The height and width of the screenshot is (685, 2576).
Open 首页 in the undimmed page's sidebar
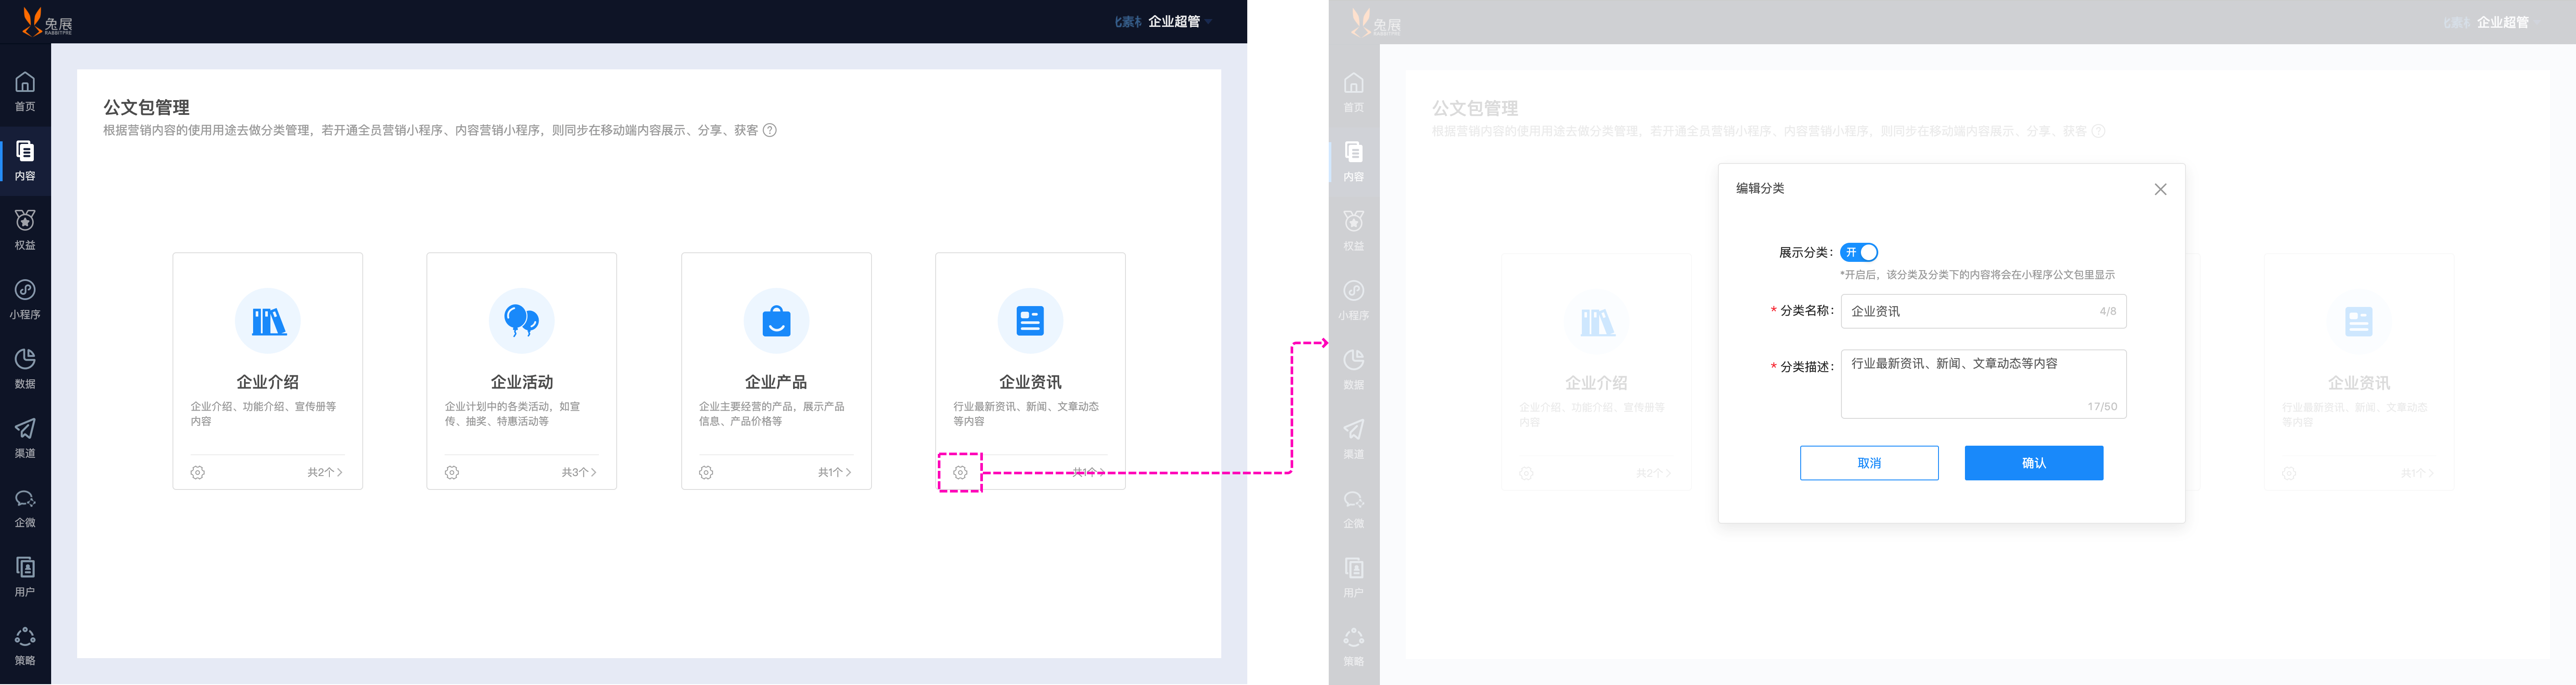click(25, 91)
